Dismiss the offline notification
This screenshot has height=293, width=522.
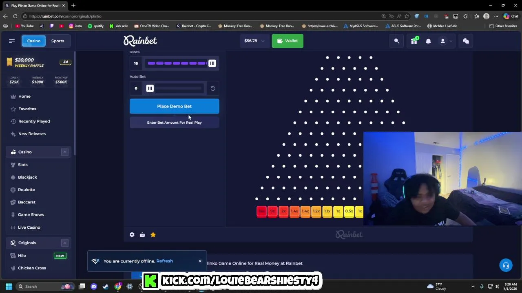(200, 261)
